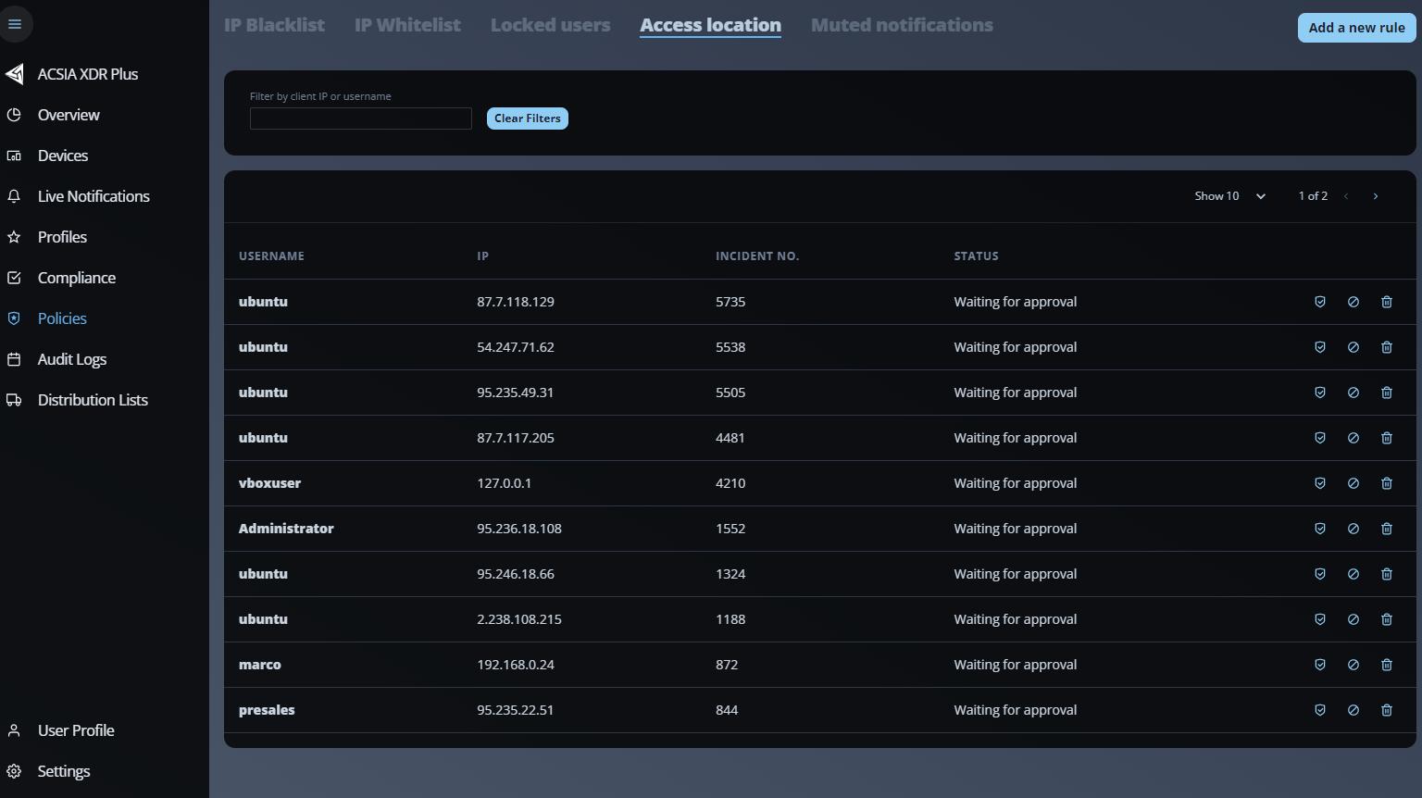The width and height of the screenshot is (1422, 798).
Task: Open Compliance in sidebar
Action: point(77,278)
